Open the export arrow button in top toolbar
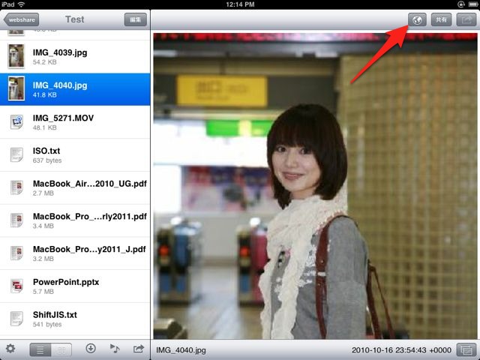This screenshot has width=480, height=360. click(466, 20)
